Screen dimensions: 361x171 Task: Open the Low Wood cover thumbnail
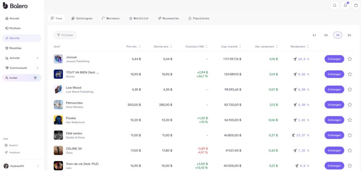point(58,89)
